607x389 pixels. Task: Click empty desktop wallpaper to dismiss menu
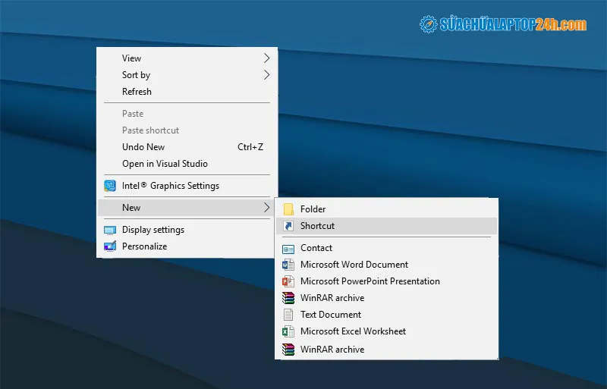[x=455, y=114]
